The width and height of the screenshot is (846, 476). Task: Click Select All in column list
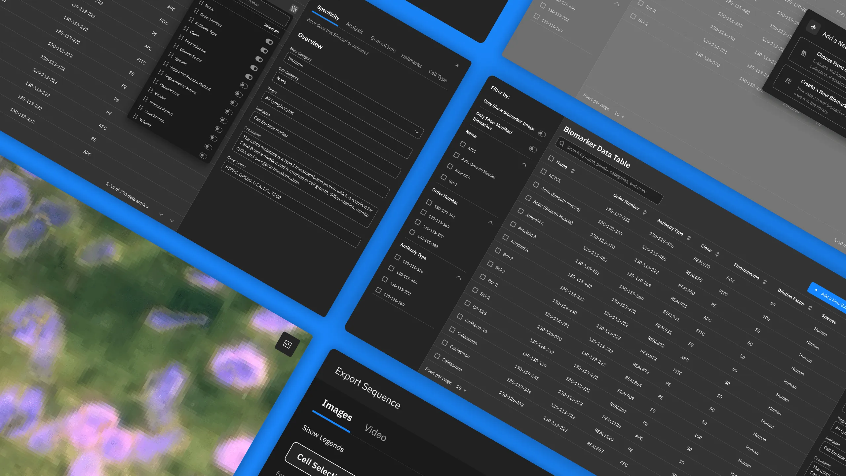pyautogui.click(x=271, y=29)
